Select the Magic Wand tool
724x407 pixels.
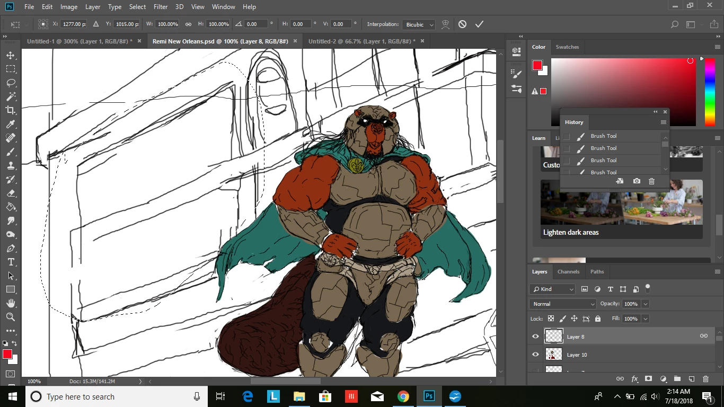[x=11, y=96]
